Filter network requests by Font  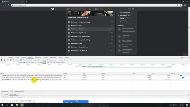(48, 63)
